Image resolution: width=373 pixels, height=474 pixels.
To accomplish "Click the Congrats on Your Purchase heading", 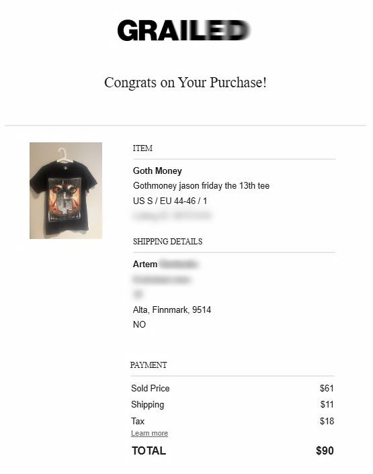I will point(185,83).
